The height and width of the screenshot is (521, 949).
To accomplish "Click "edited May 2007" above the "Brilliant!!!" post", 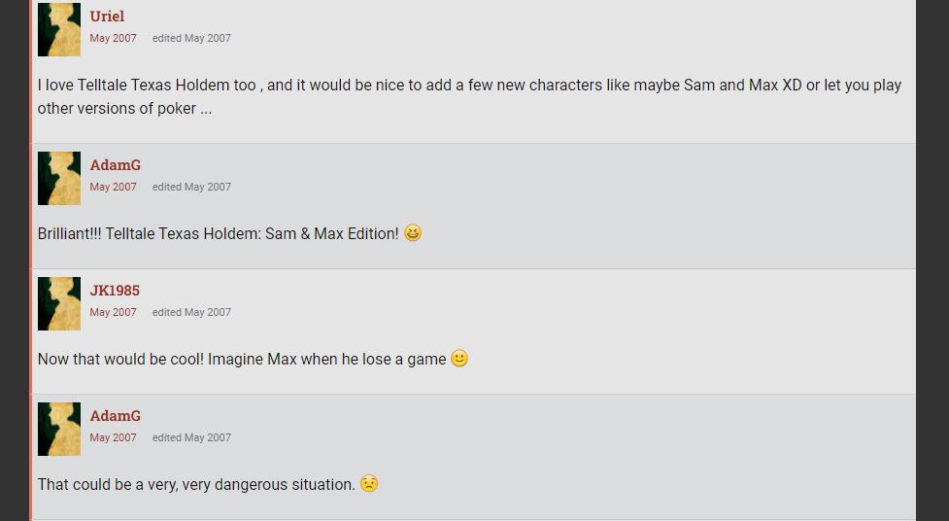I will tap(191, 188).
